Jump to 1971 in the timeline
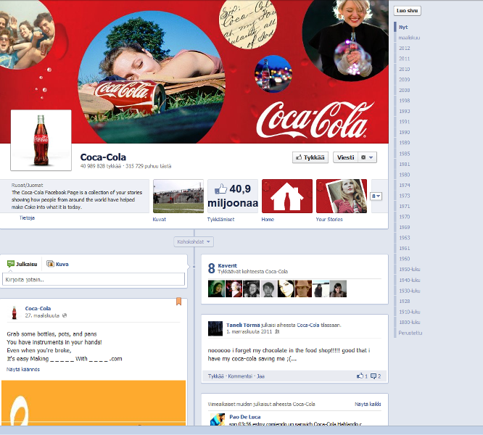This screenshot has width=483, height=435. [405, 206]
